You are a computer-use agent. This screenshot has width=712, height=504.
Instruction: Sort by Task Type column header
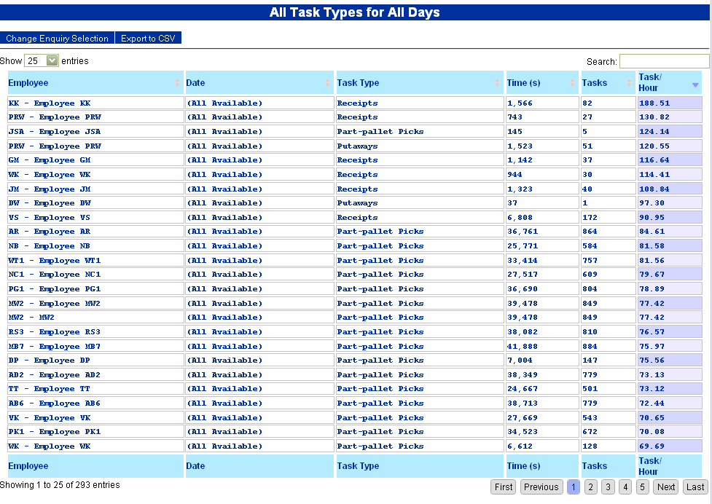(x=419, y=82)
